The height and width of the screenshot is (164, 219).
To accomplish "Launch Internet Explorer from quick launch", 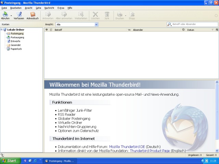I will click(35, 161).
